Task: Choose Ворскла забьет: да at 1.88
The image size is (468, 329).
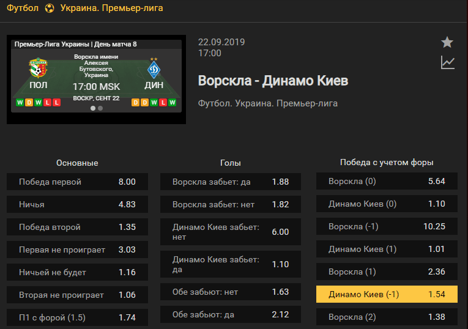Action: 231,182
